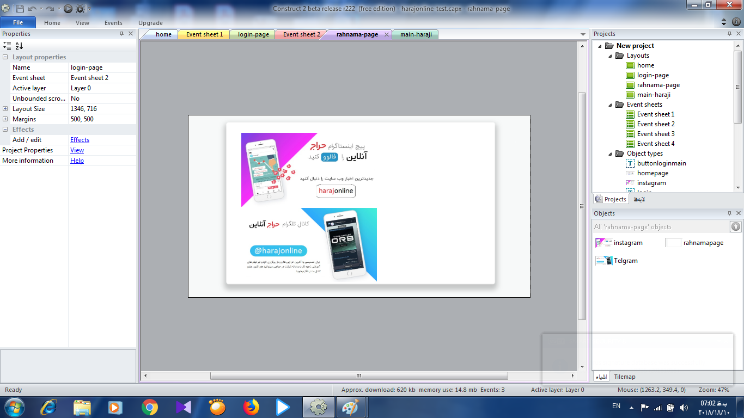Click Event sheet 1 icon in Projects tree
The width and height of the screenshot is (744, 418).
click(x=630, y=114)
